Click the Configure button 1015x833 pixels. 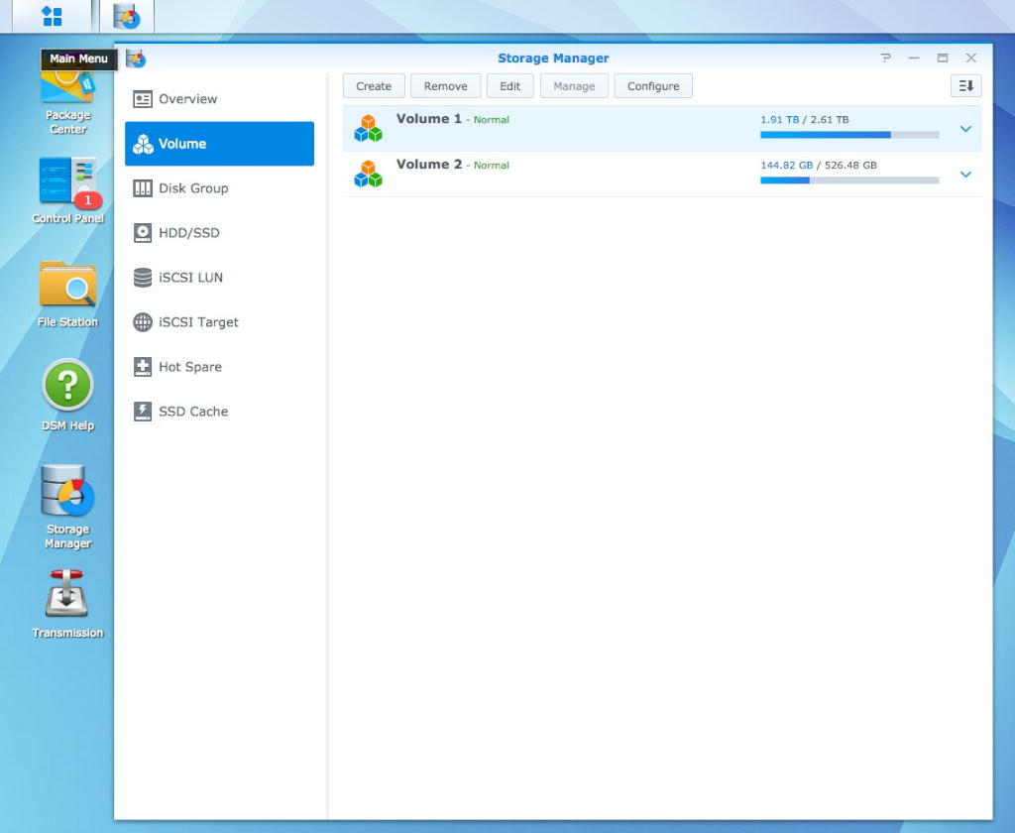(653, 86)
